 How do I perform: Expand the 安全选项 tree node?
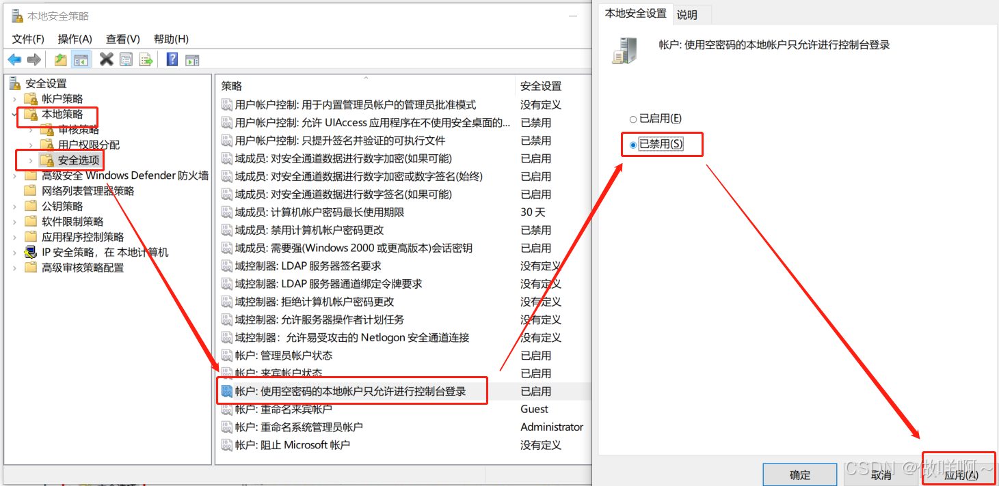click(x=31, y=160)
